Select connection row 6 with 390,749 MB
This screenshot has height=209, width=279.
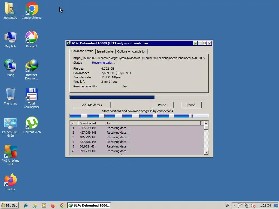[x=137, y=151]
